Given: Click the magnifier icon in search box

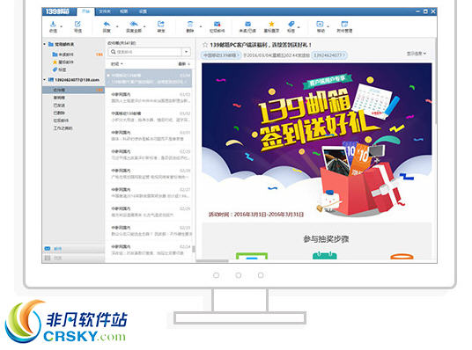Looking at the screenshot, I should coord(114,52).
